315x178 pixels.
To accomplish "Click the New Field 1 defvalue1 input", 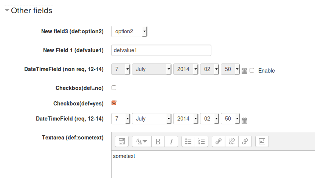I will click(x=161, y=50).
